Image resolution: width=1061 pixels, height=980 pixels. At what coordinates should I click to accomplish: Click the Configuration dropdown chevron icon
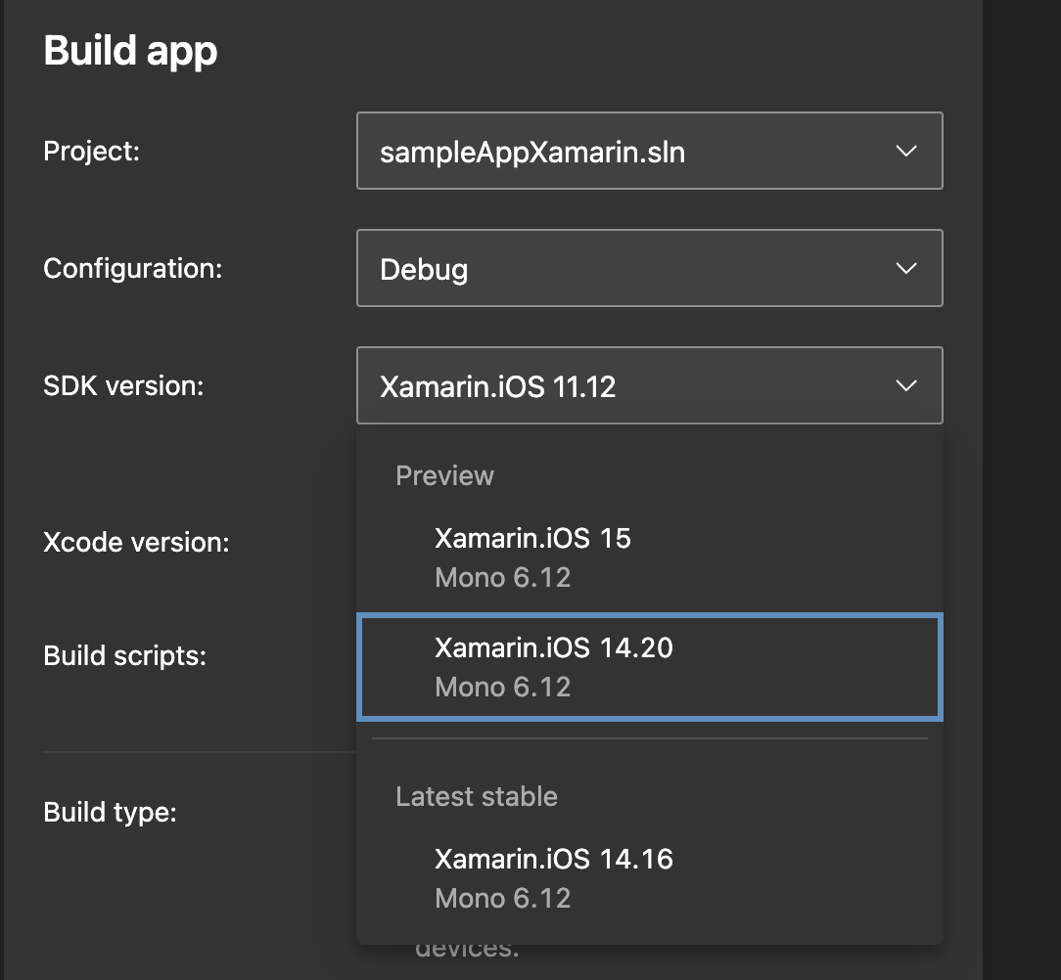[905, 268]
